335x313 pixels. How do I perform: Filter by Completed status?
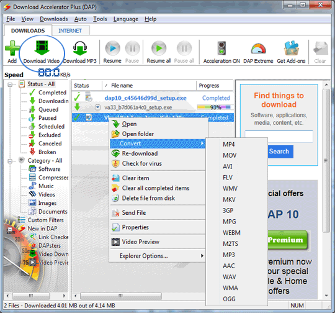point(52,93)
